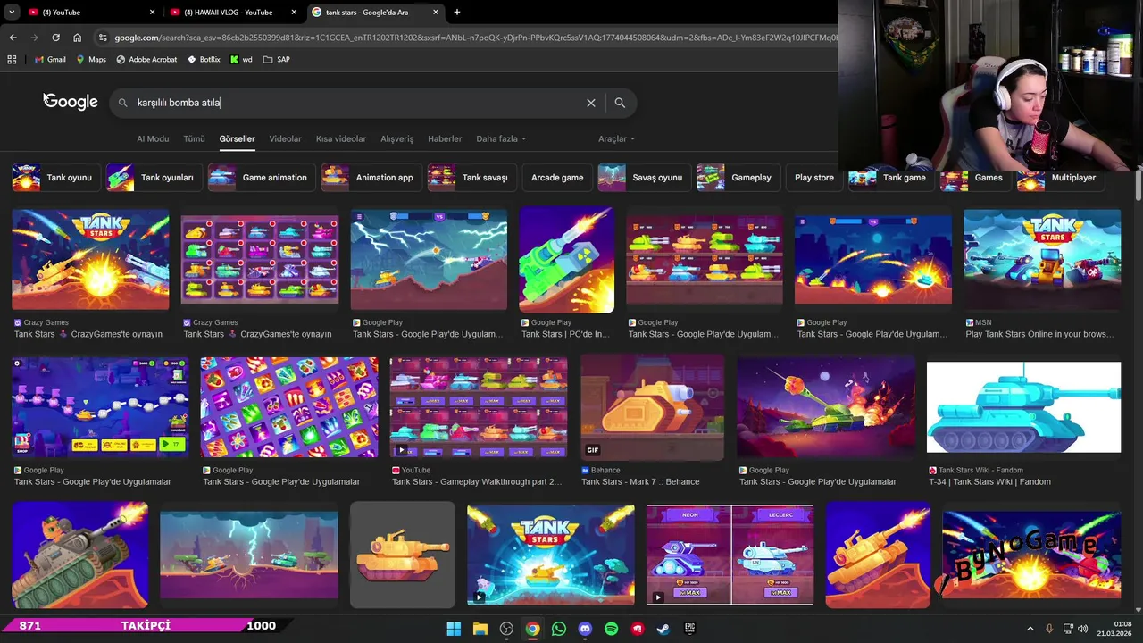
Task: Open WhatsApp from the taskbar
Action: point(559,629)
